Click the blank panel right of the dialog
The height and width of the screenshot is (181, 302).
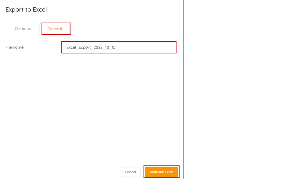pyautogui.click(x=243, y=92)
